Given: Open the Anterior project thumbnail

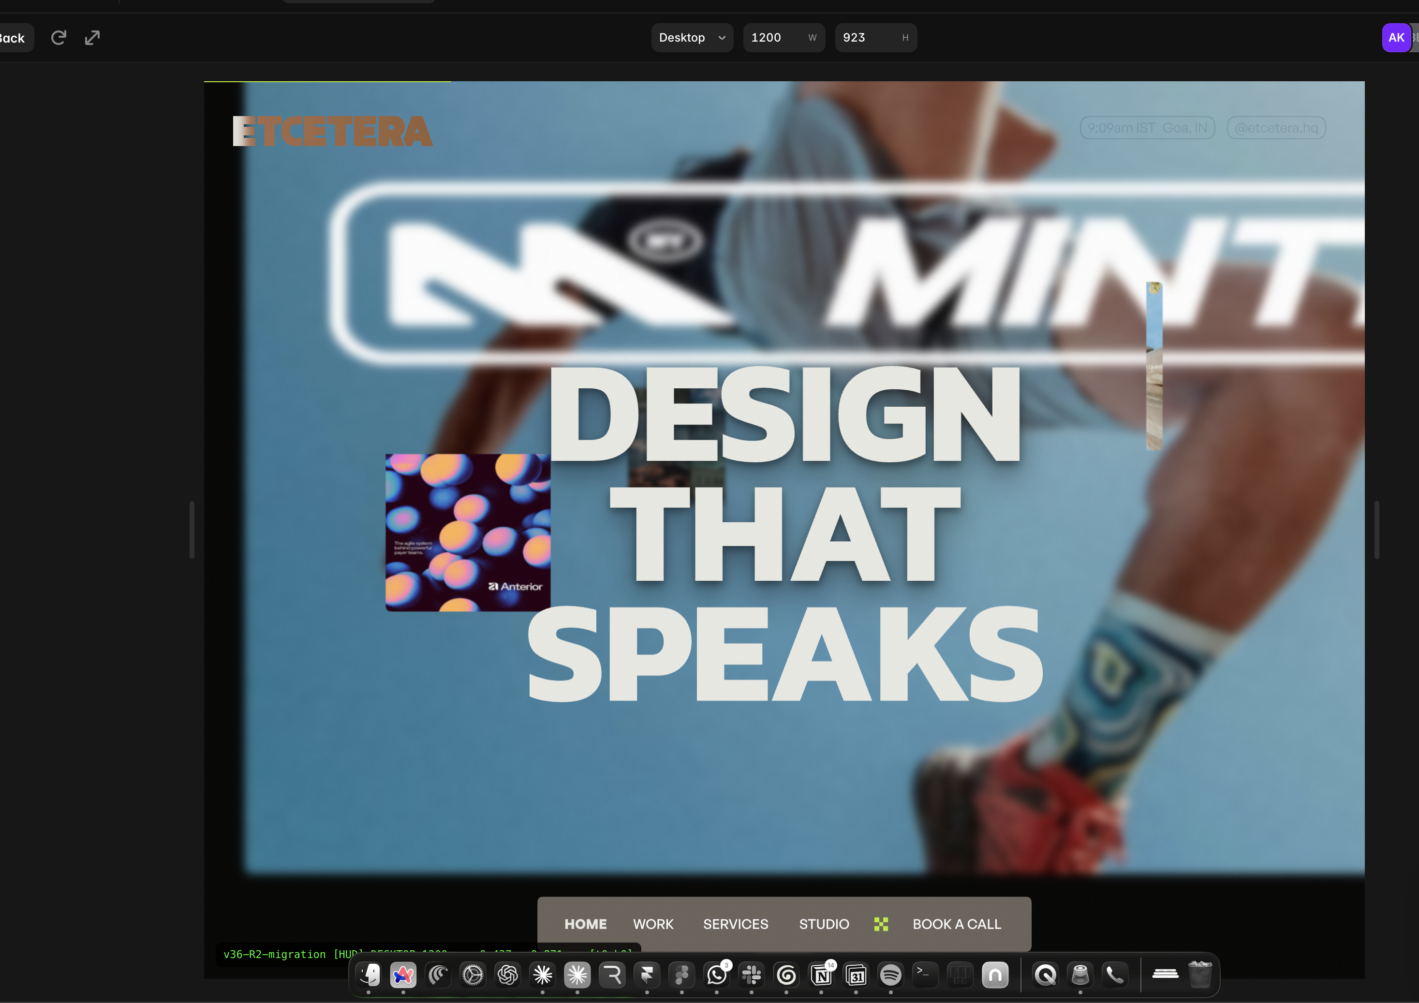Looking at the screenshot, I should coord(468,533).
